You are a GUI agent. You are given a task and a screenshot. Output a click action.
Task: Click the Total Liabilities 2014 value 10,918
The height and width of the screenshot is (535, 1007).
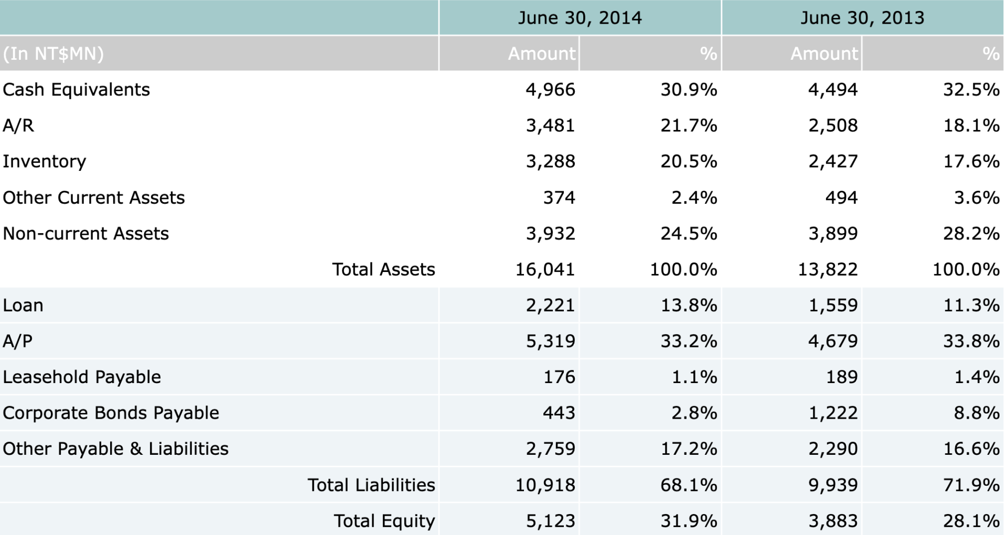[545, 485]
